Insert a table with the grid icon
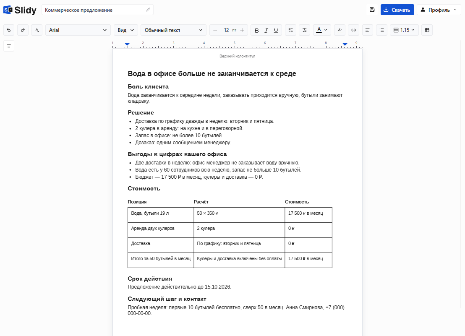The height and width of the screenshot is (336, 465). point(427,30)
